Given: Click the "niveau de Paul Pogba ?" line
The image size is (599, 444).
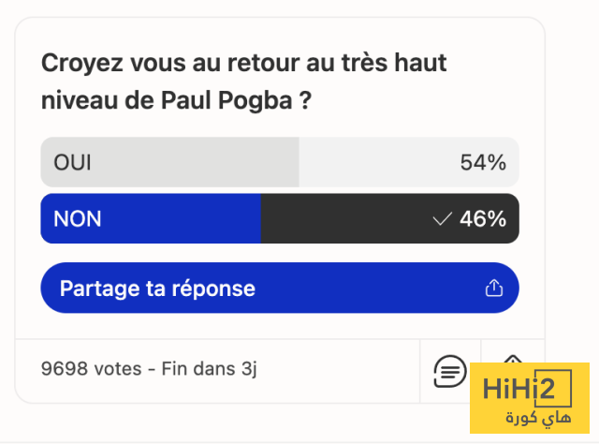Looking at the screenshot, I should (x=176, y=98).
